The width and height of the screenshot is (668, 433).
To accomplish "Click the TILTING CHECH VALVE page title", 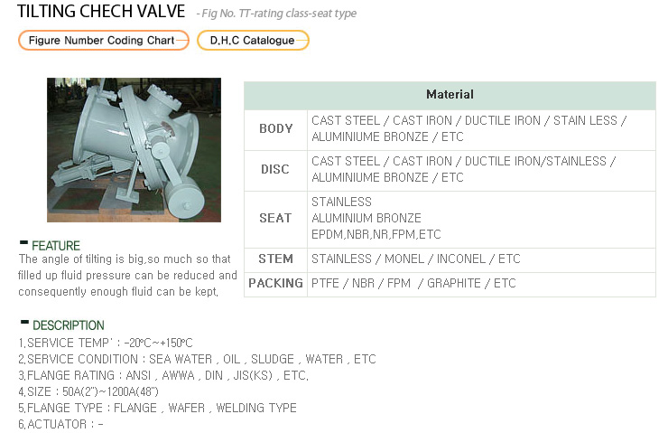I will [101, 11].
